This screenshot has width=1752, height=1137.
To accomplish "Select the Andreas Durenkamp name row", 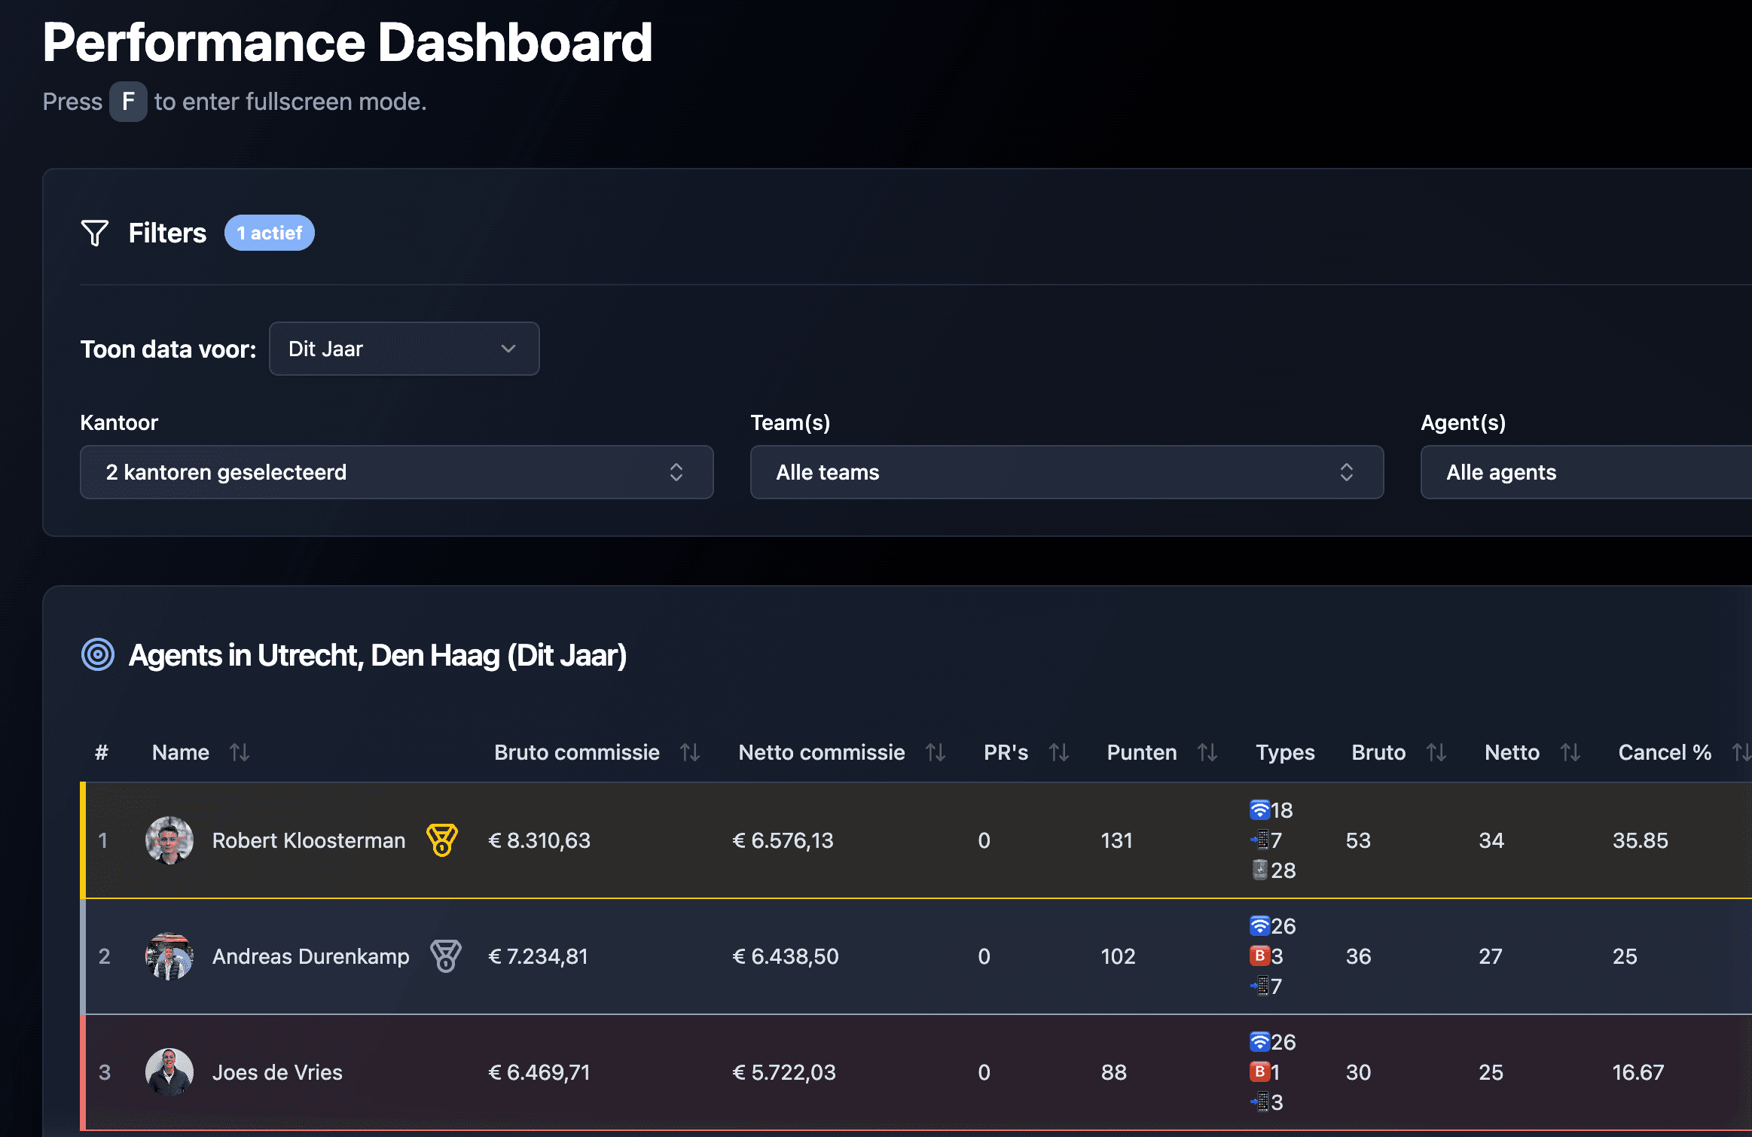I will tap(310, 956).
